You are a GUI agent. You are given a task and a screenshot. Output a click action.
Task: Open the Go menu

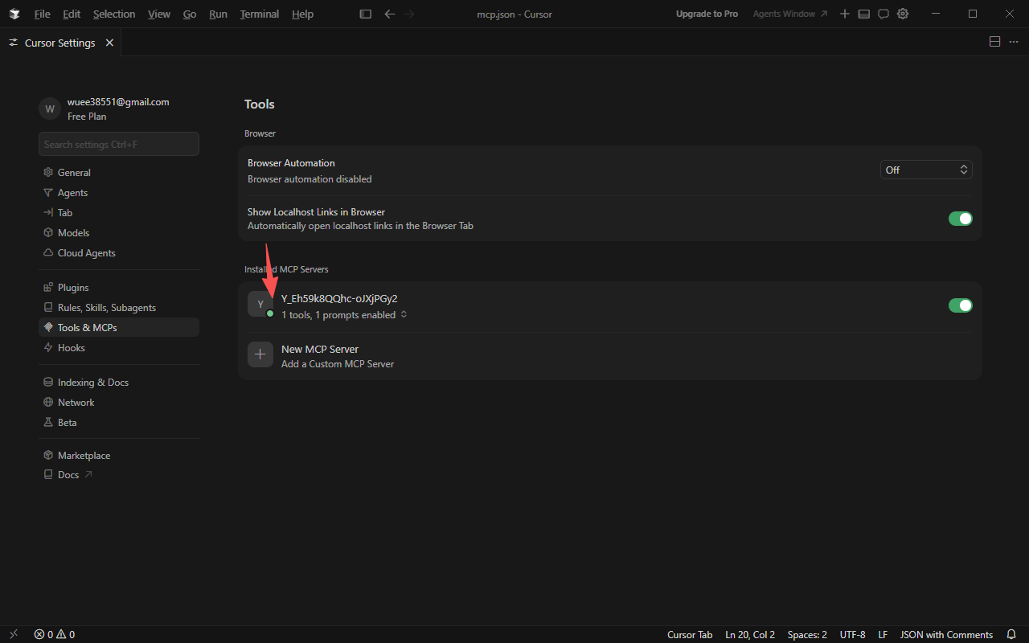point(190,14)
